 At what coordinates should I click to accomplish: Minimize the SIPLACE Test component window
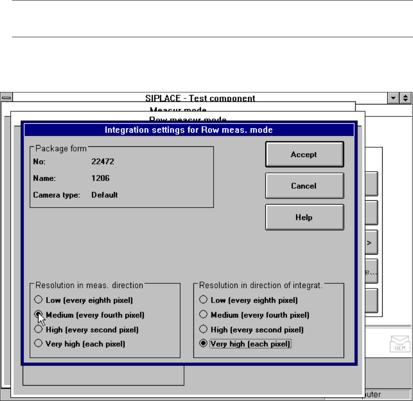[x=393, y=98]
